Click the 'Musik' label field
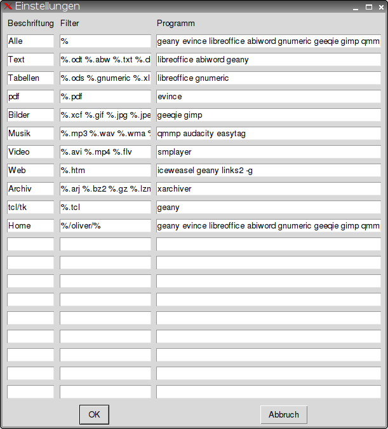This screenshot has height=429, width=388. pyautogui.click(x=30, y=133)
